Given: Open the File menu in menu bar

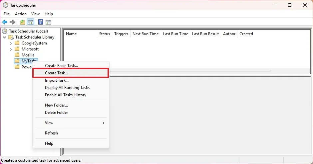Looking at the screenshot, I should click(7, 14).
